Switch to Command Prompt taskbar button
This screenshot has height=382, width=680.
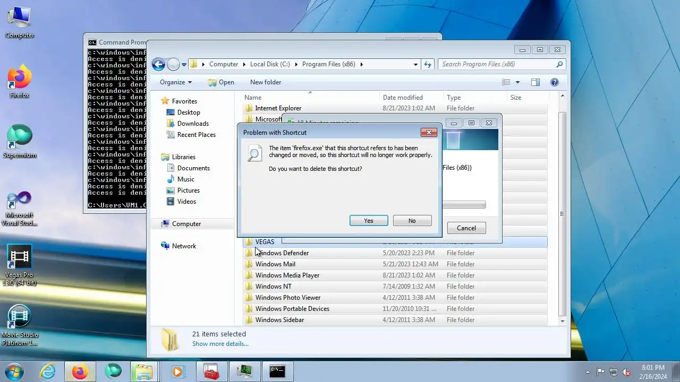(x=277, y=371)
